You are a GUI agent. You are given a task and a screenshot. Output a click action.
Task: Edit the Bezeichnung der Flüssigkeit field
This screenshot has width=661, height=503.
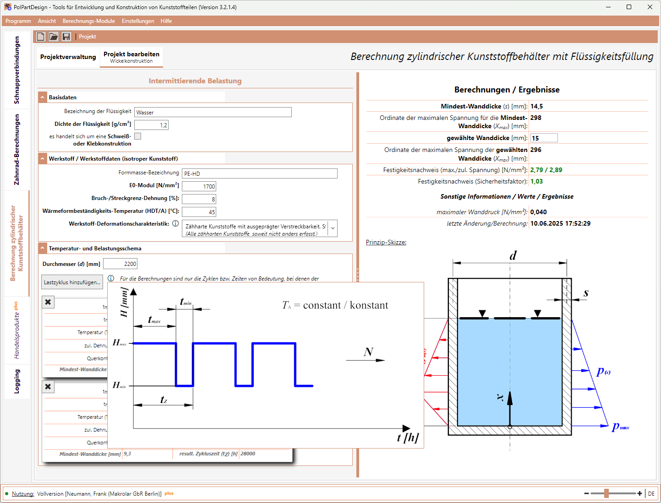[x=213, y=112]
